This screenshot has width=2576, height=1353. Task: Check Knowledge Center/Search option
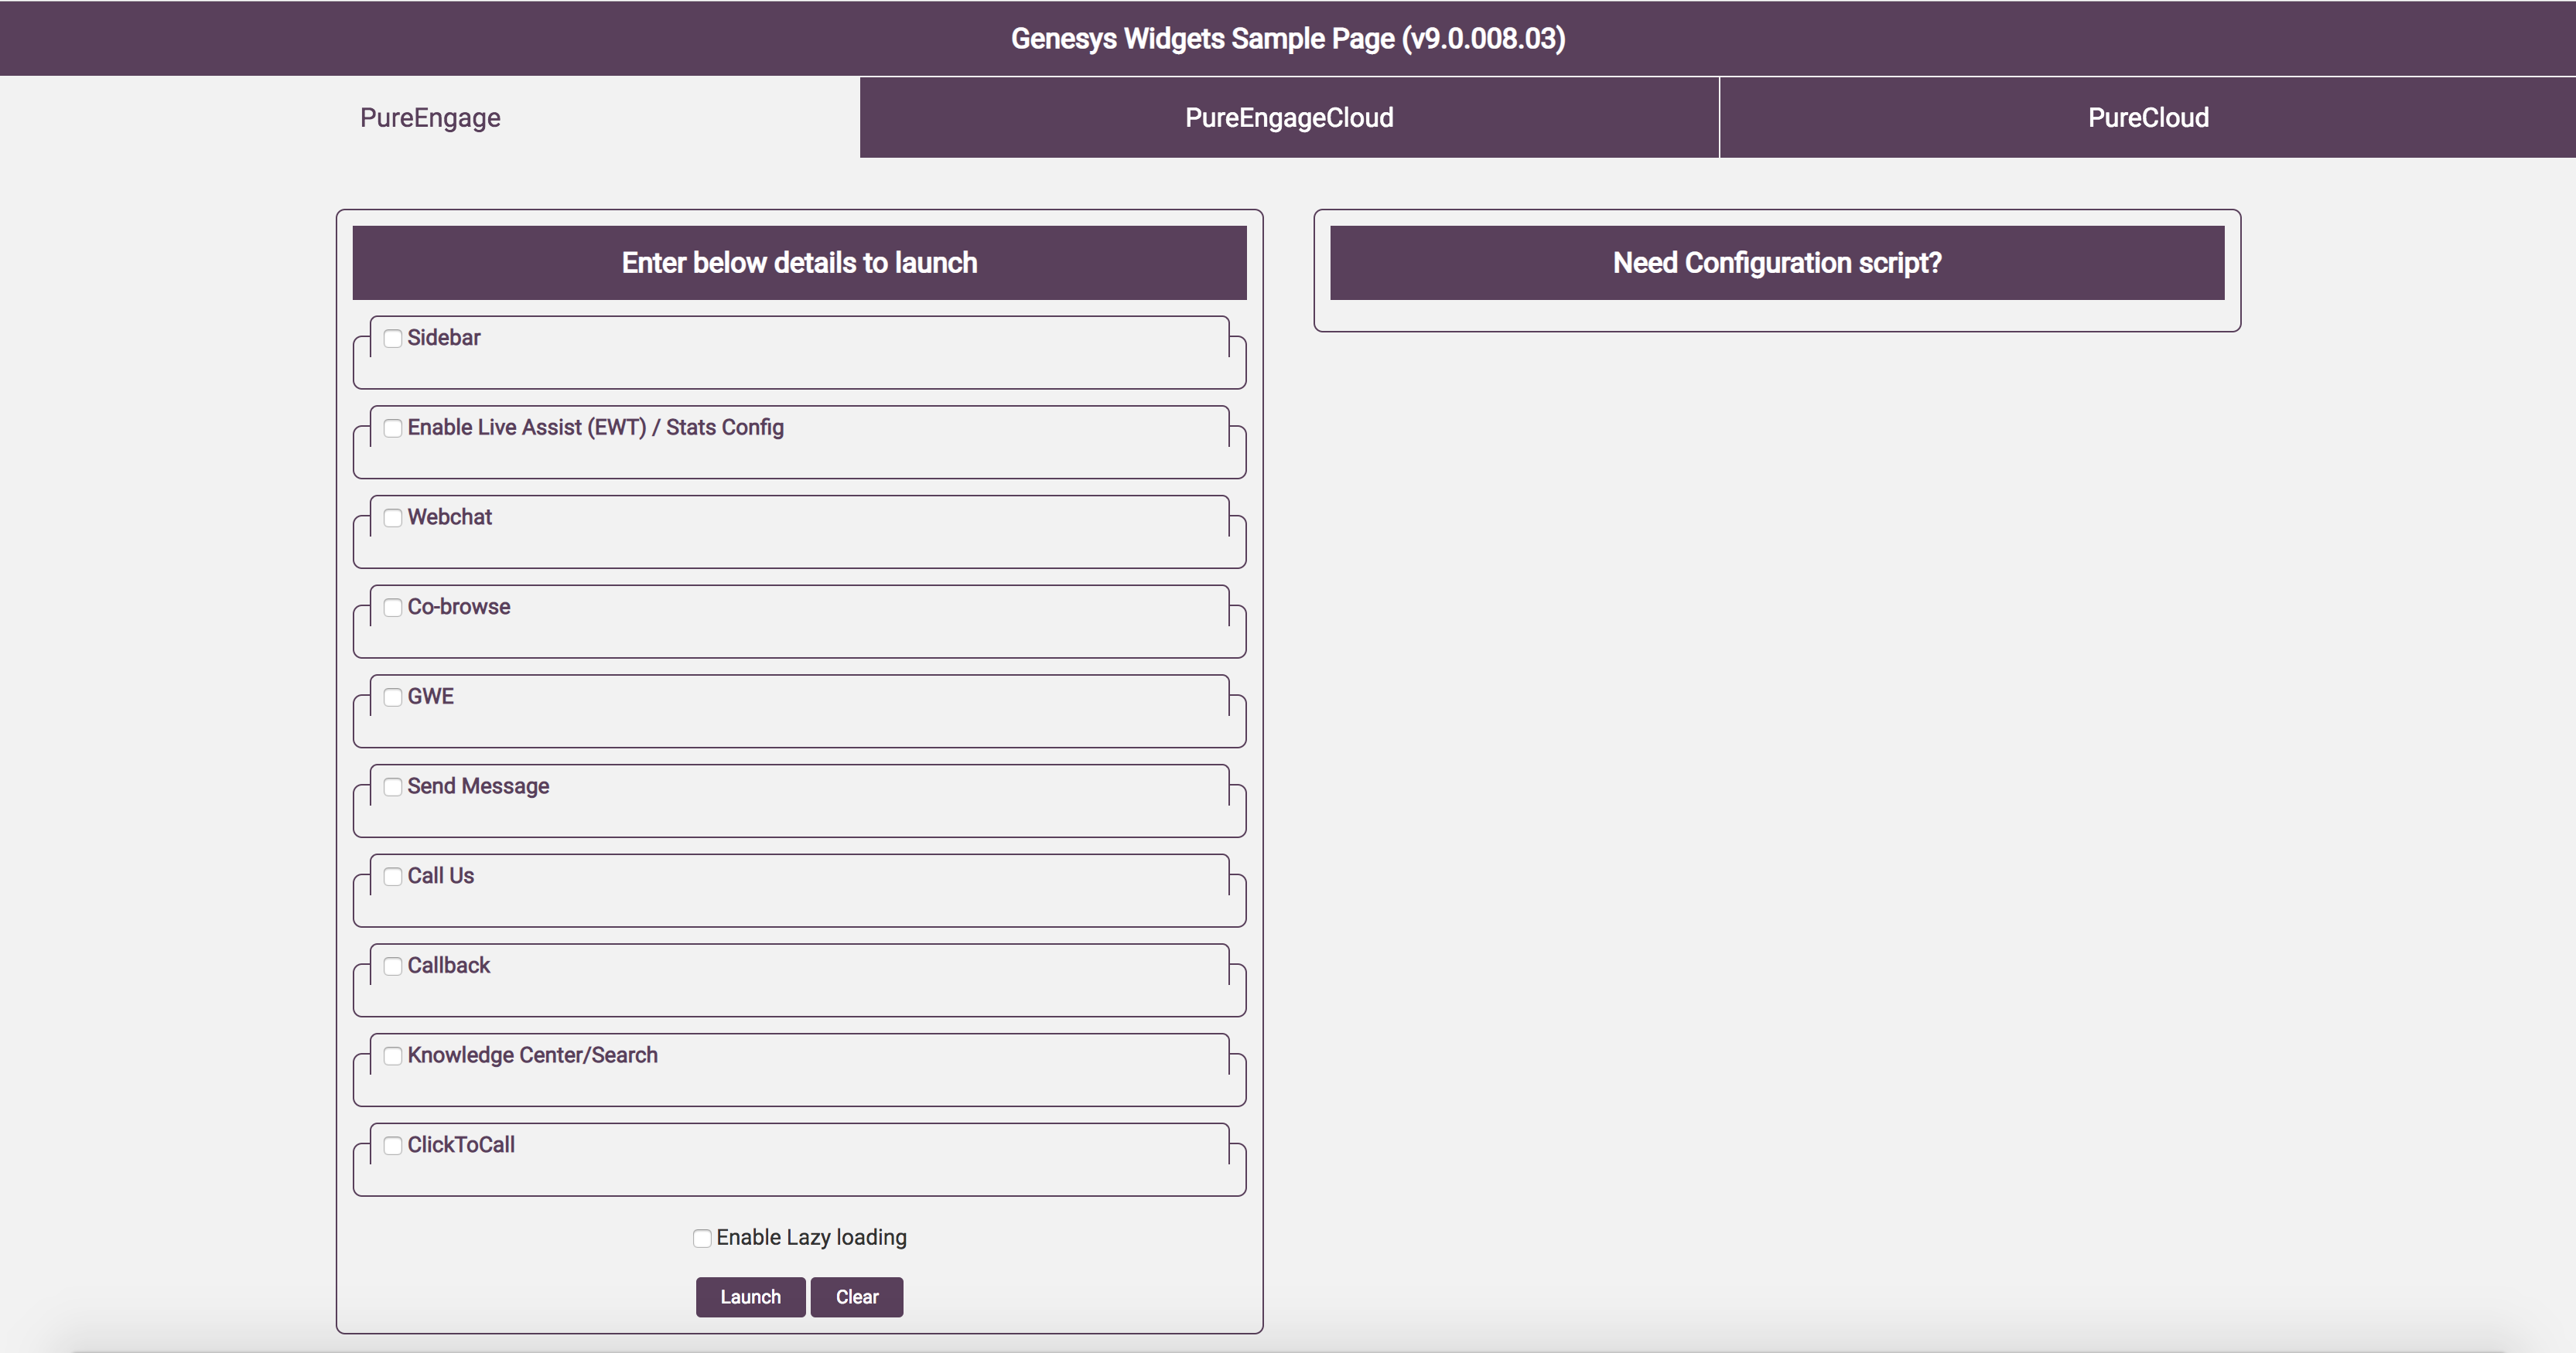pyautogui.click(x=393, y=1056)
